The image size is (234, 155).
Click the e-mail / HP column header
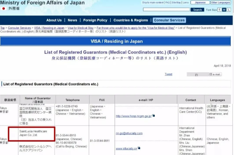146,100
